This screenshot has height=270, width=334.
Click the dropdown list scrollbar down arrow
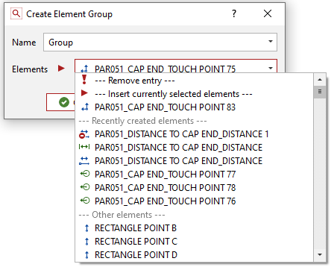[320, 255]
